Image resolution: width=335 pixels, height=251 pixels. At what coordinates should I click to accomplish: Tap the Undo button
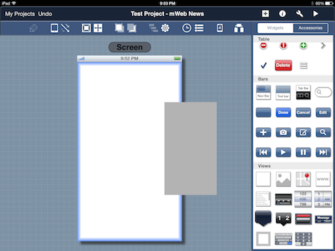(45, 14)
